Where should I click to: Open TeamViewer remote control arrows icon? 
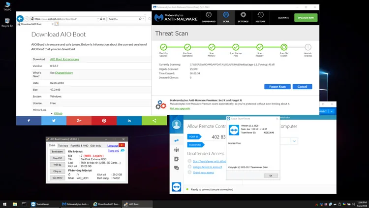[x=176, y=140]
